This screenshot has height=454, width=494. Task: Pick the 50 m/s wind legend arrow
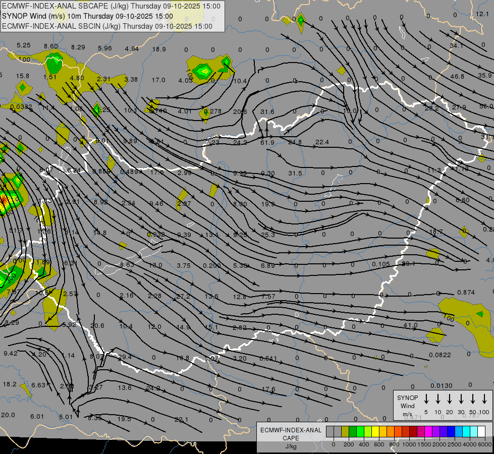point(473,399)
